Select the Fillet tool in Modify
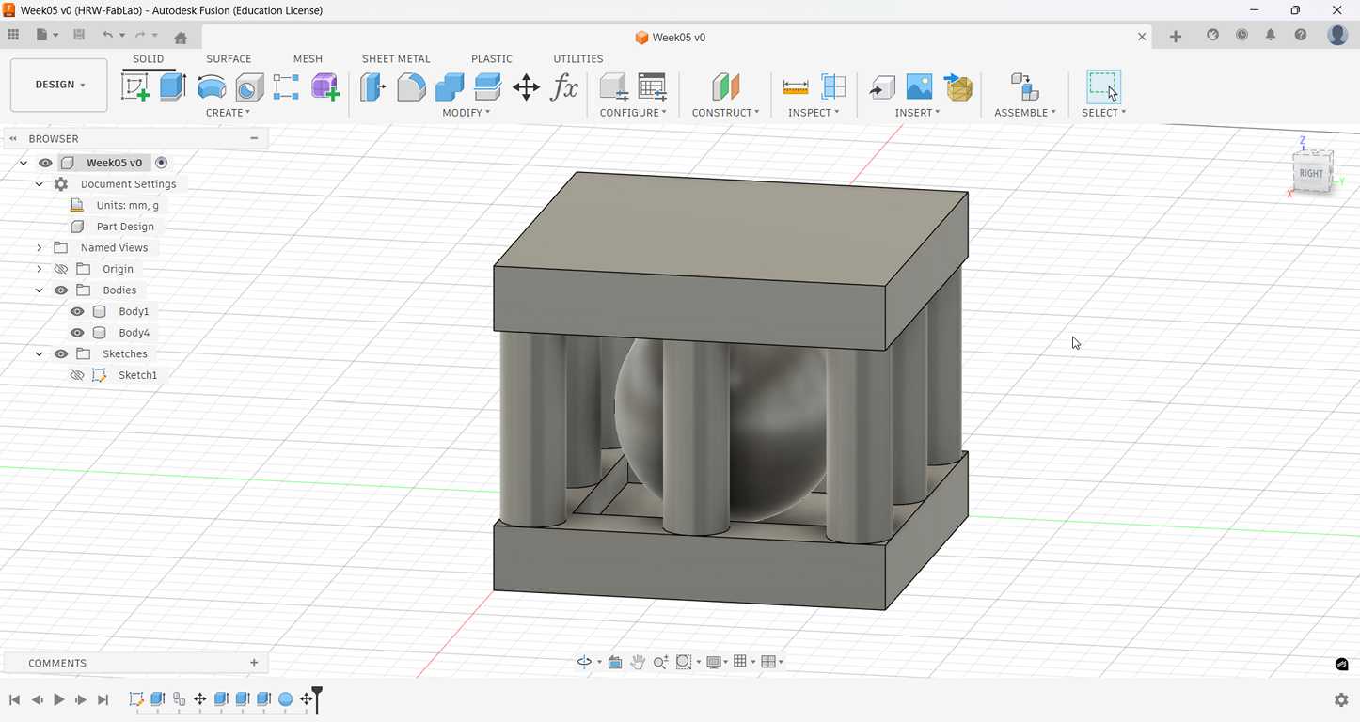Viewport: 1360px width, 722px height. [x=411, y=87]
